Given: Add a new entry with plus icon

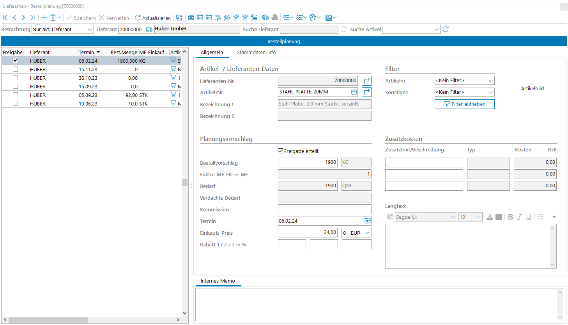Looking at the screenshot, I should [x=44, y=18].
